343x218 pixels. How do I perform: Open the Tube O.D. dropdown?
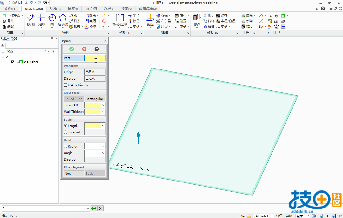click(x=103, y=105)
